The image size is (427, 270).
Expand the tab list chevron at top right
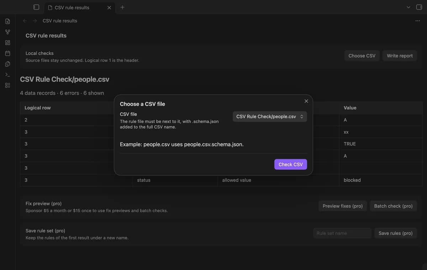[x=408, y=7]
